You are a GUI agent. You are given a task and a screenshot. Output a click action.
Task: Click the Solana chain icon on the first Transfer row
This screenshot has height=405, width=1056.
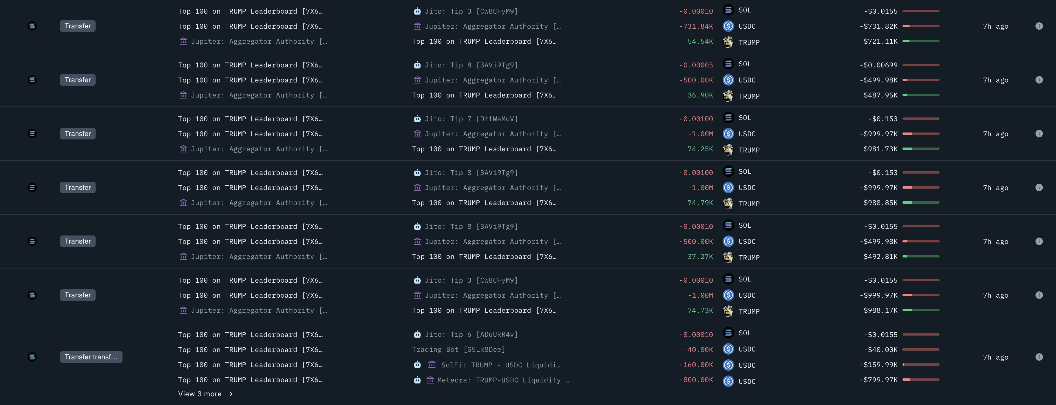pos(32,26)
